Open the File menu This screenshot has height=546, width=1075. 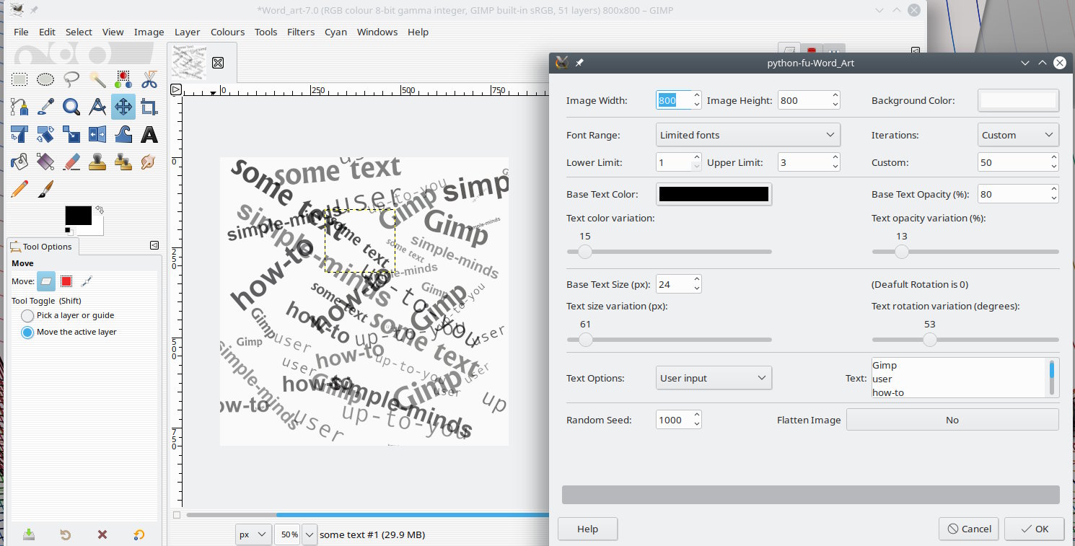click(x=21, y=32)
